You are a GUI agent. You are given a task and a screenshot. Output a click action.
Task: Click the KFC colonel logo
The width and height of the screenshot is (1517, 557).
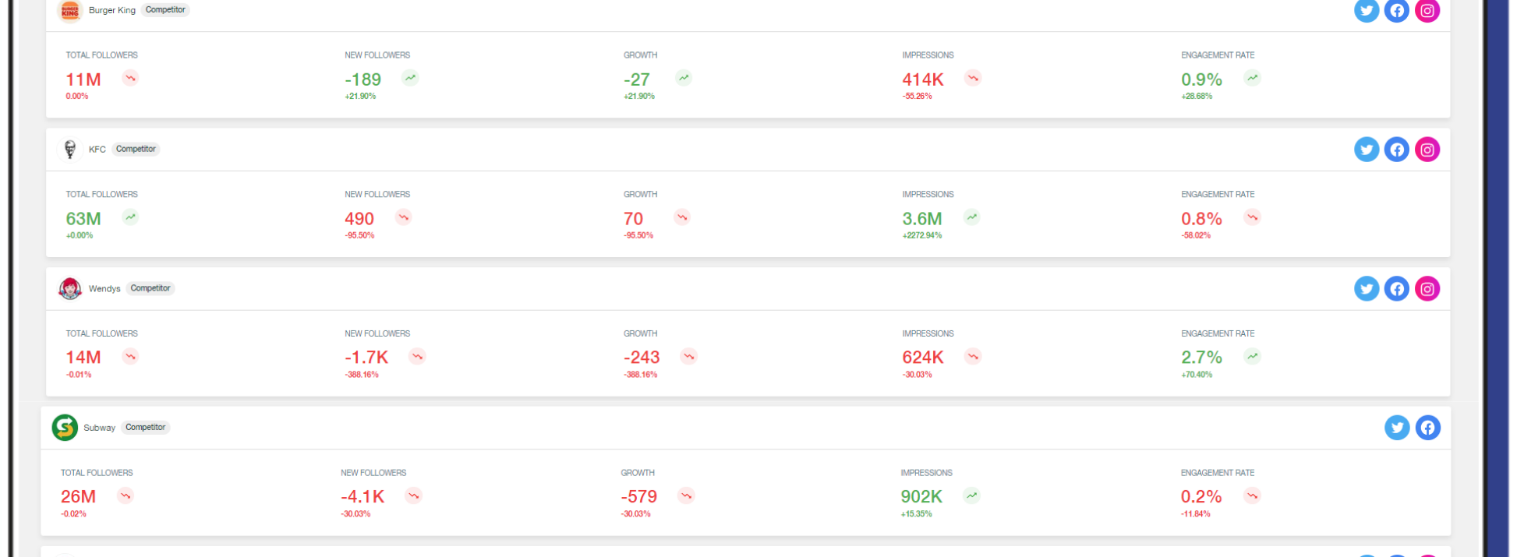point(70,149)
